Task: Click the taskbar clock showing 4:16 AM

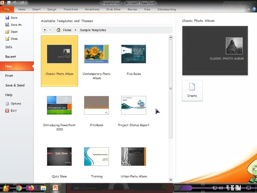Action: (x=234, y=188)
